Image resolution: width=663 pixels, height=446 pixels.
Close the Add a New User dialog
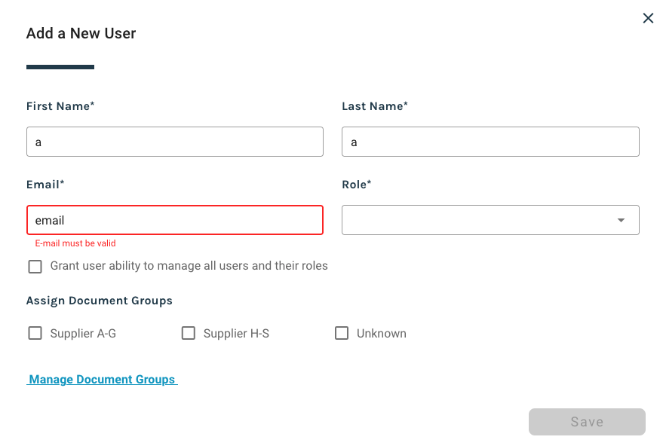pos(648,18)
